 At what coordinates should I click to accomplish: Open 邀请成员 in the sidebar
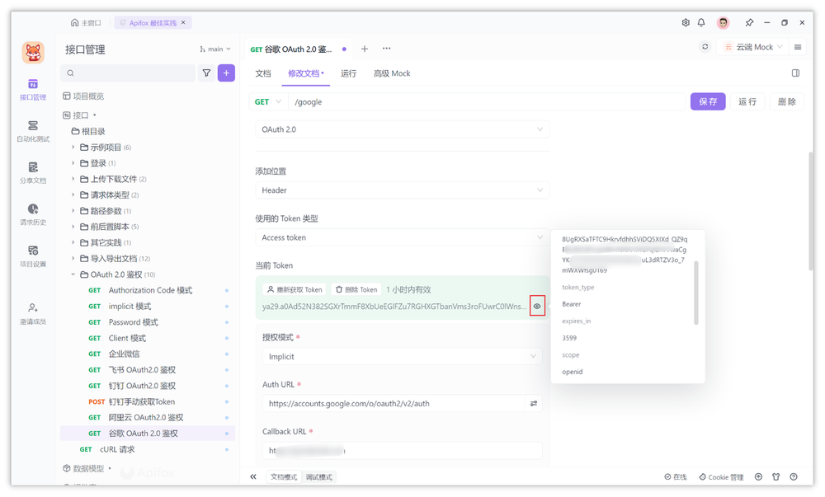pyautogui.click(x=33, y=314)
